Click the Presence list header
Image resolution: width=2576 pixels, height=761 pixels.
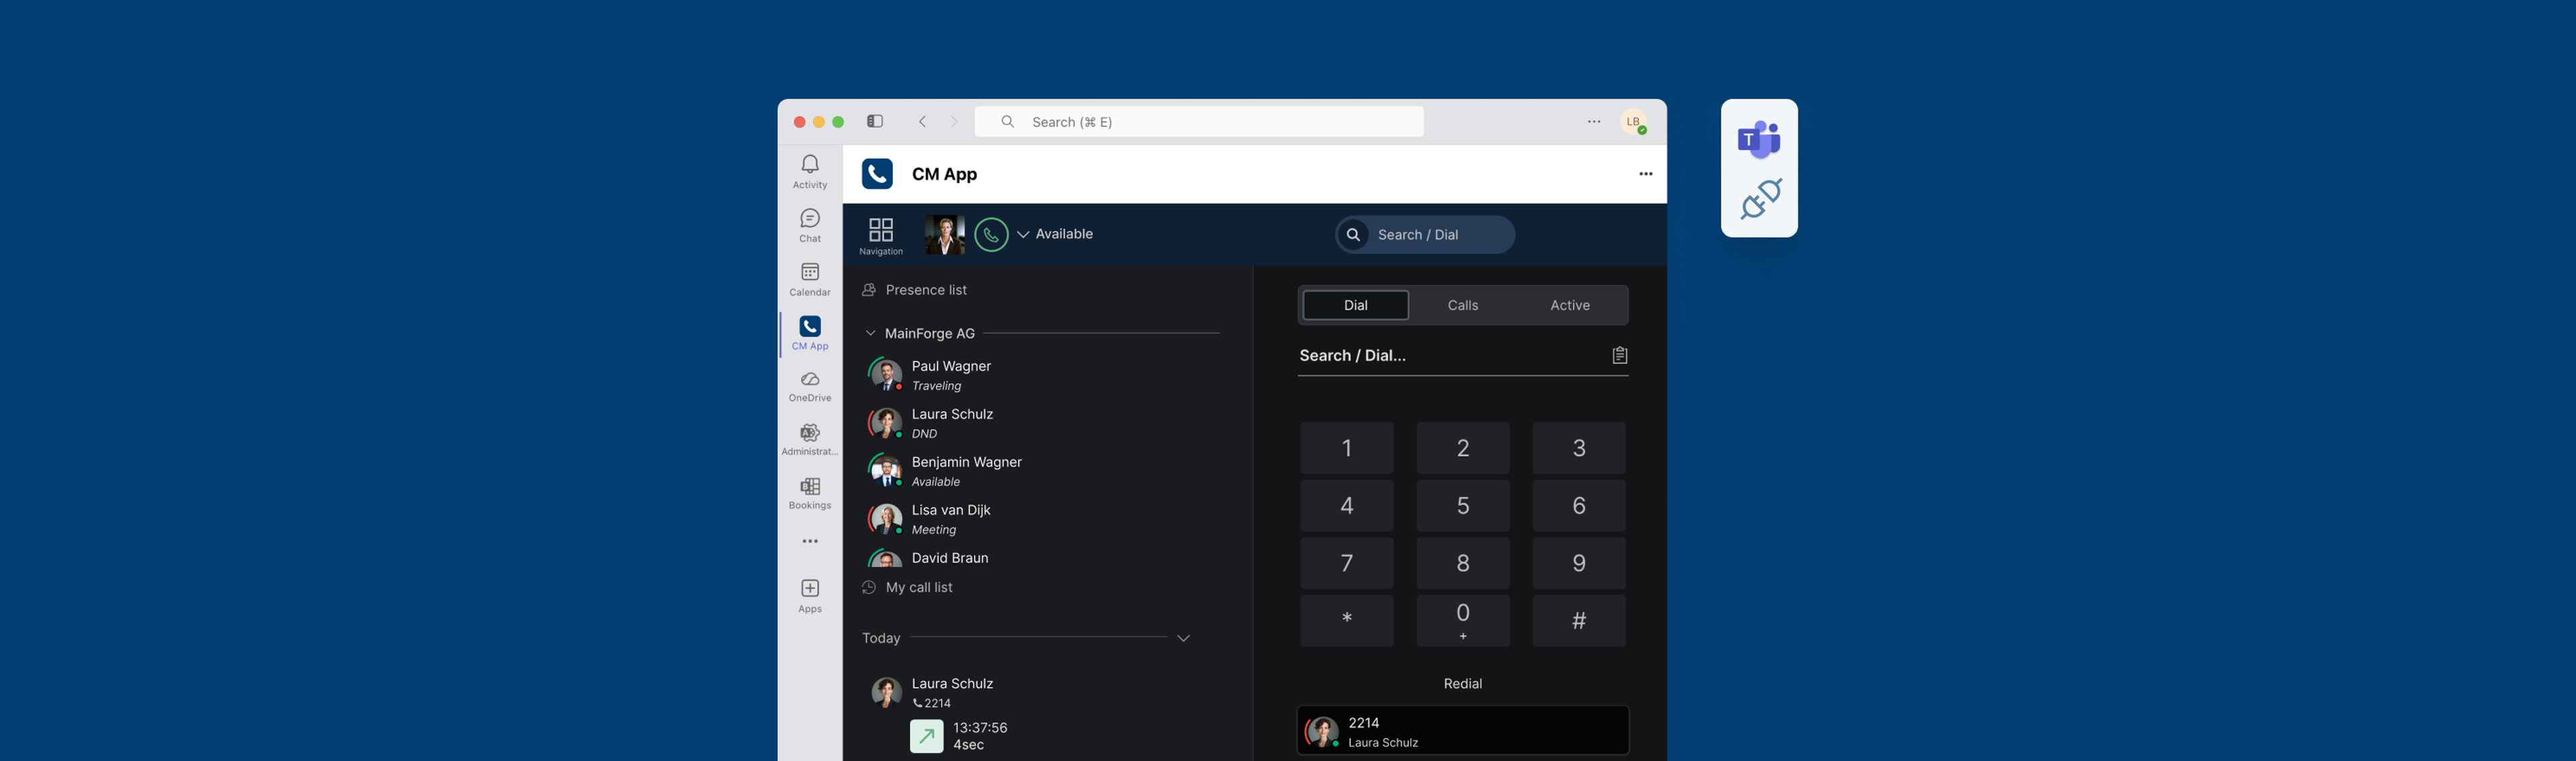pyautogui.click(x=914, y=290)
